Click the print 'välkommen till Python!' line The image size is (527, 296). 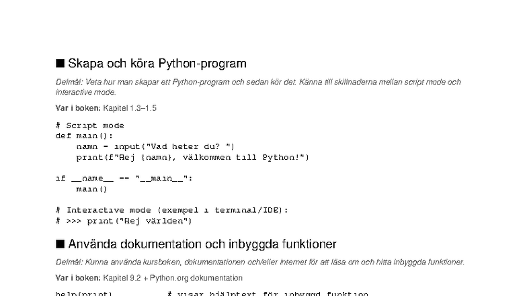192,157
